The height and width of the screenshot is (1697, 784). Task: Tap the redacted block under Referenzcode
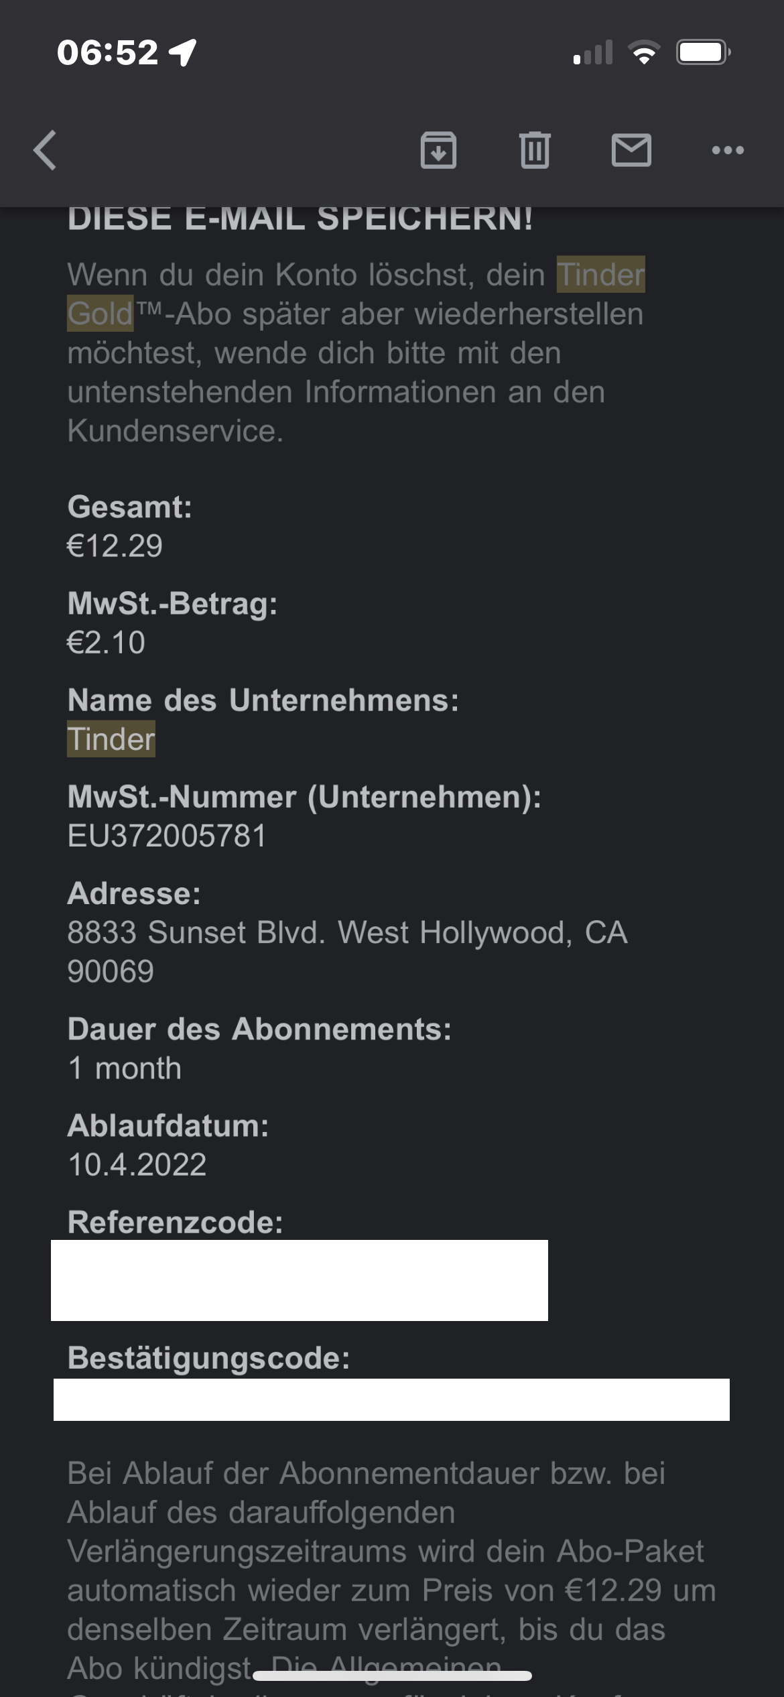[300, 1280]
